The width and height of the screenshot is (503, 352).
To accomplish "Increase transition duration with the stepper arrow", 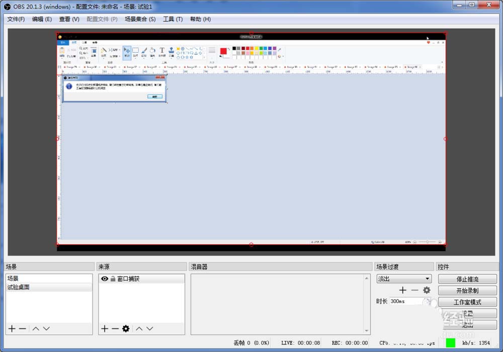I will click(428, 300).
